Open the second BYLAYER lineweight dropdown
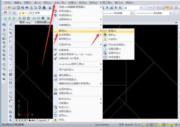180x127 pixels. 171,13
